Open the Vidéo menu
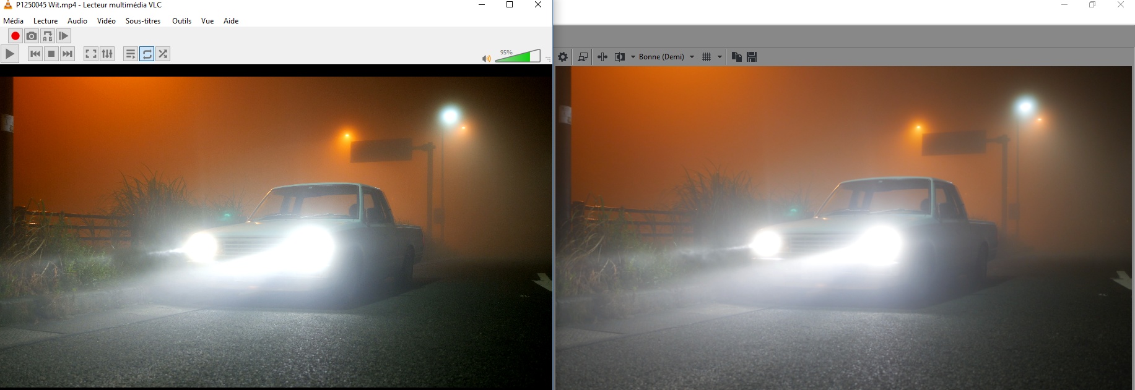The image size is (1135, 390). pos(107,21)
